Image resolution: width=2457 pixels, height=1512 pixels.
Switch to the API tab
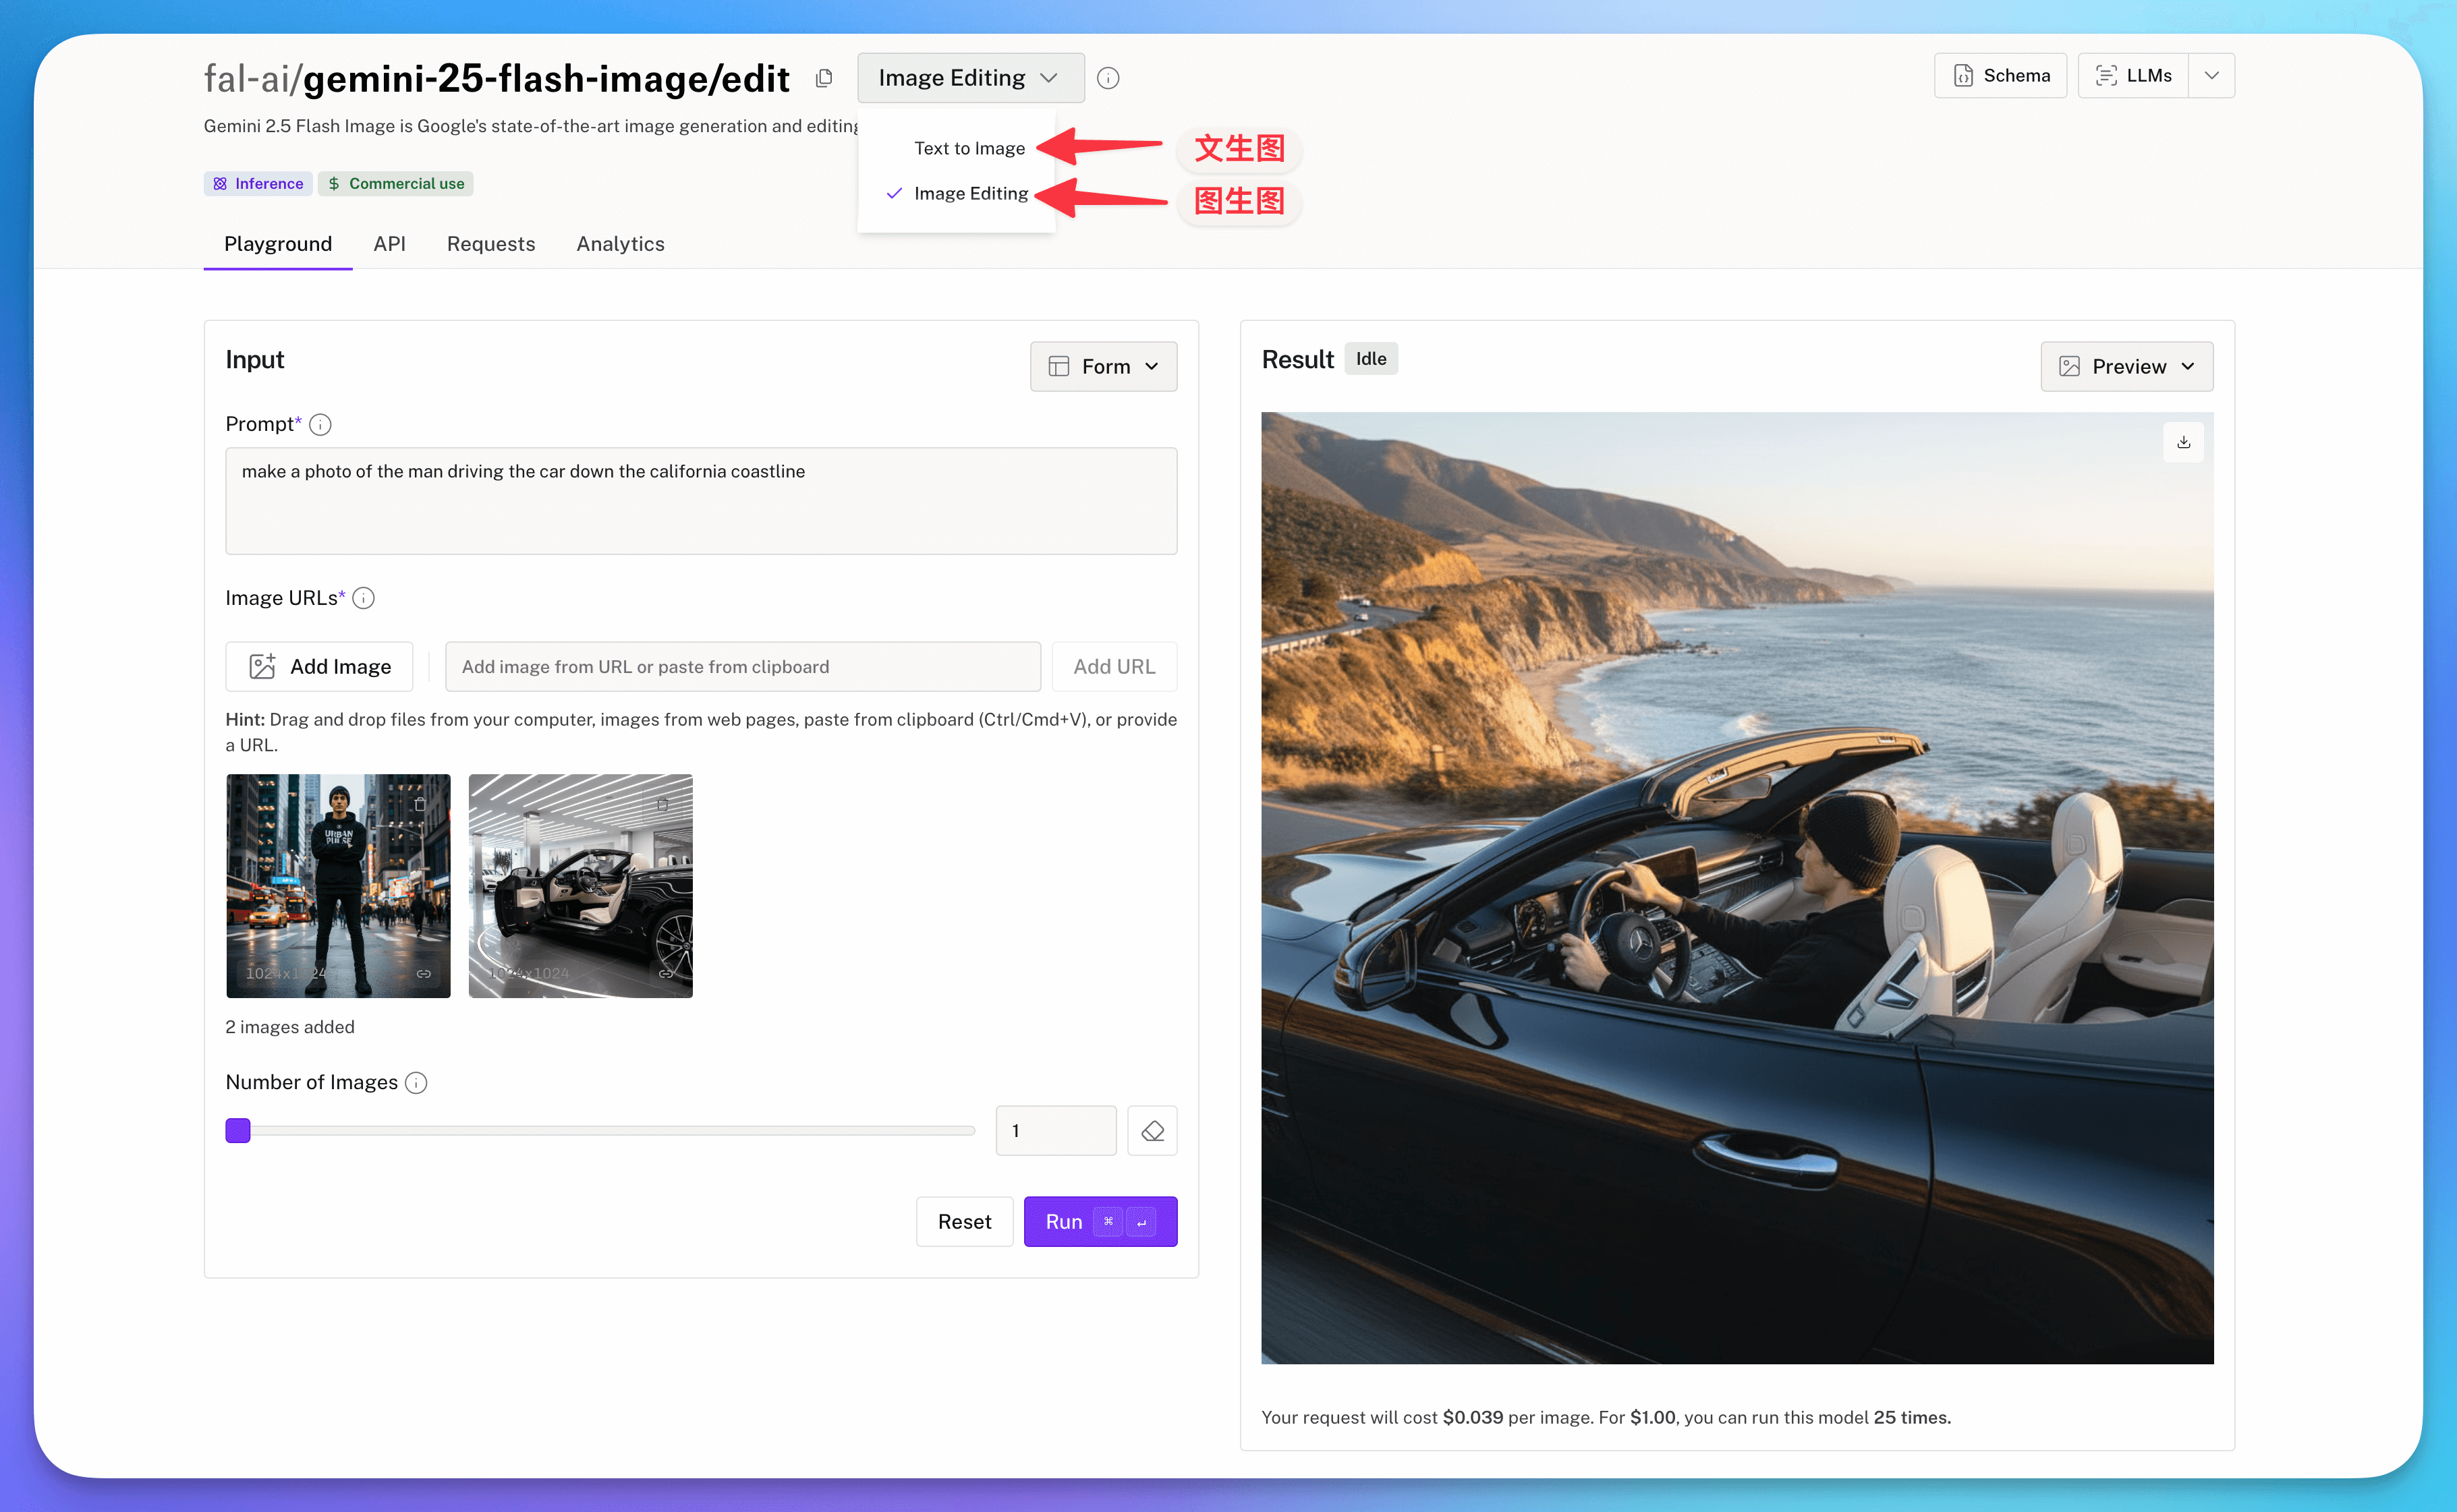click(390, 243)
